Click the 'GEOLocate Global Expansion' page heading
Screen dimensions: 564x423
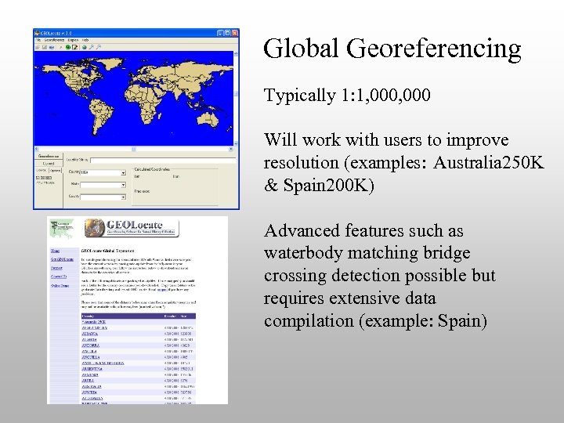coord(107,251)
